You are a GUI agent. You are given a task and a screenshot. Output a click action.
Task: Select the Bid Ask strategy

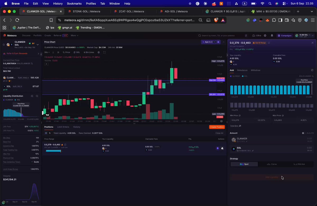click(300, 164)
